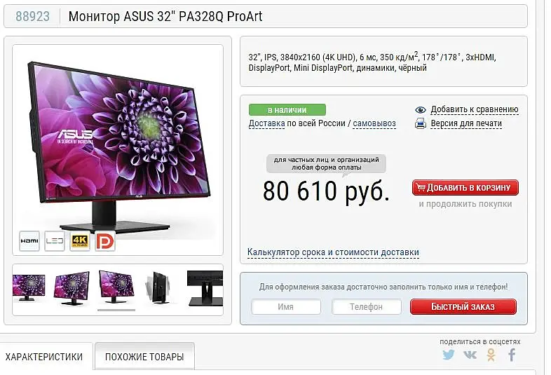Click the DisplayPort feature badge icon
Image resolution: width=551 pixels, height=375 pixels.
point(105,240)
